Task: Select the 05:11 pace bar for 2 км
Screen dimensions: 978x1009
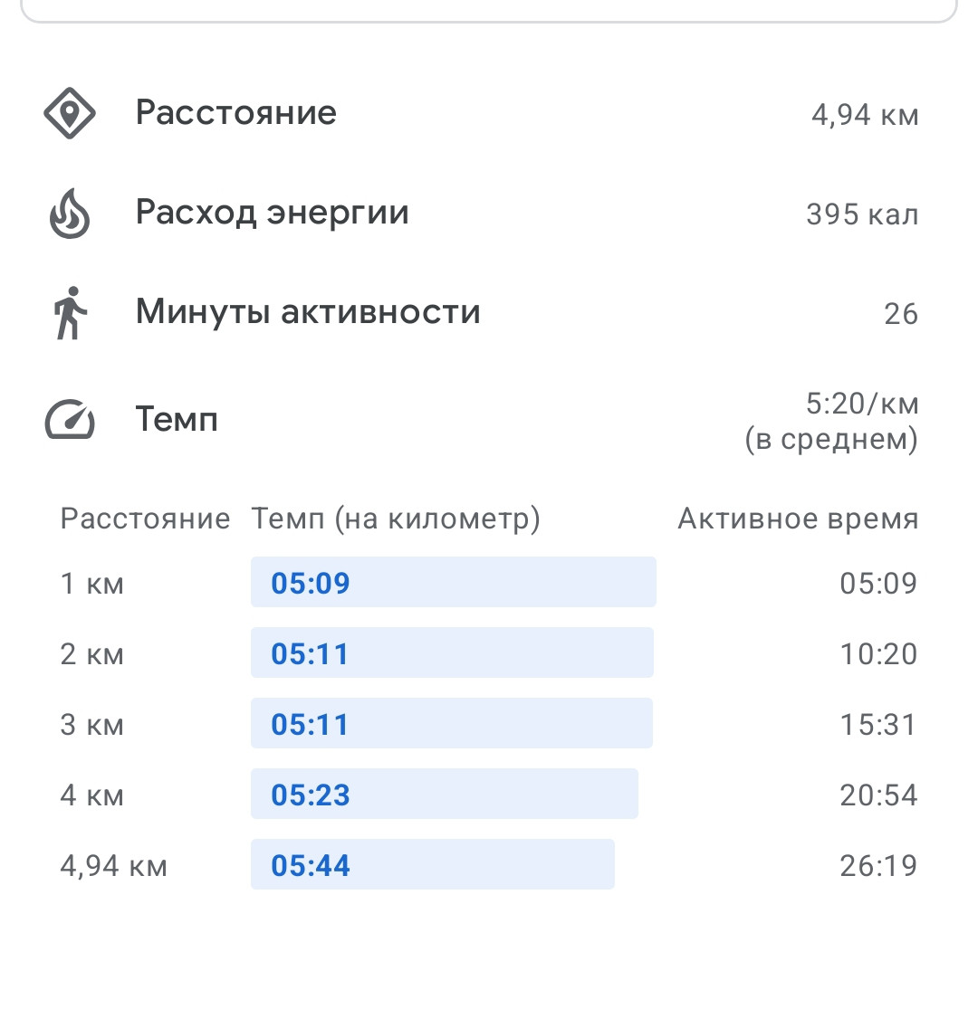Action: (x=452, y=652)
